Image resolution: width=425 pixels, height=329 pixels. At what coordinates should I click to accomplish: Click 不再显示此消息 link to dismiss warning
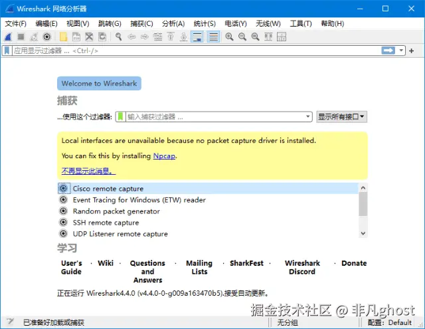point(88,171)
